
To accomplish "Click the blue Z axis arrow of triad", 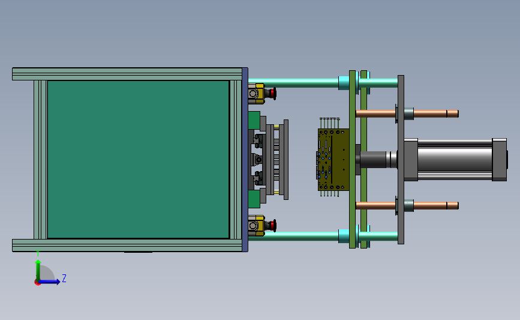I will point(50,282).
